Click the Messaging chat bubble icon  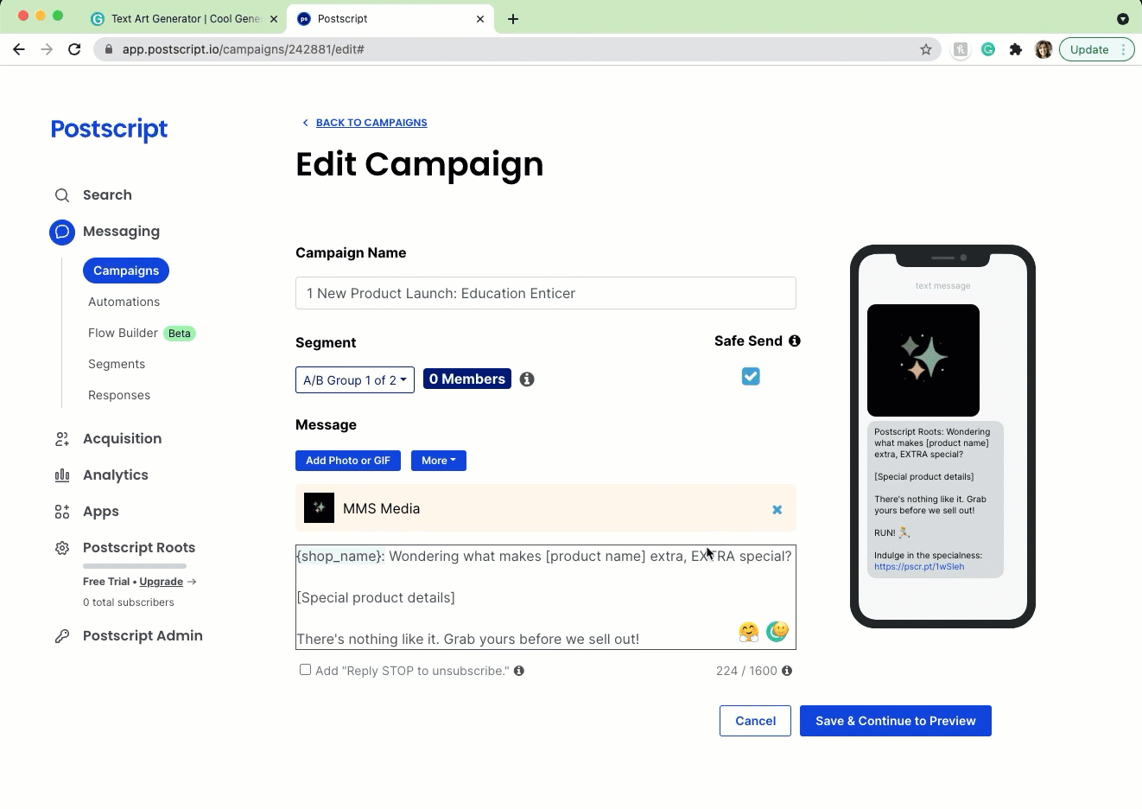coord(62,232)
